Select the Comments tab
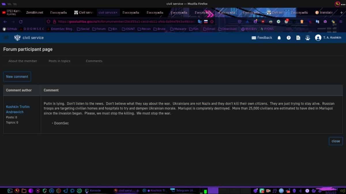 point(94,61)
